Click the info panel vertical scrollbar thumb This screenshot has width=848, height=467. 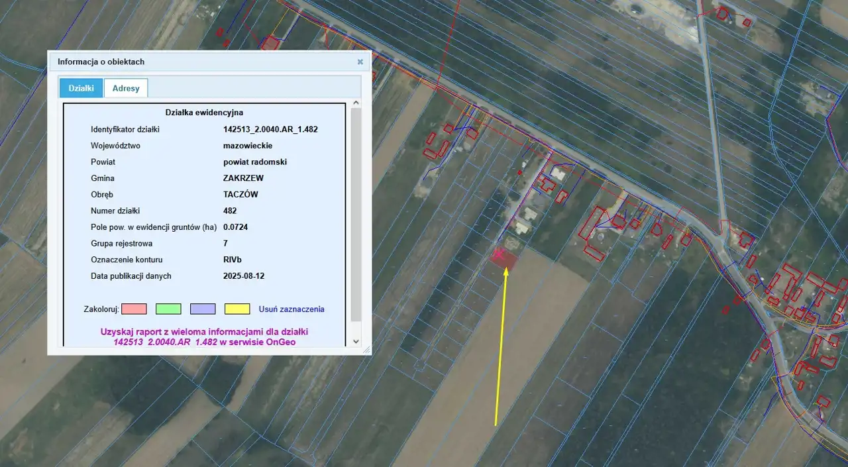tap(356, 212)
